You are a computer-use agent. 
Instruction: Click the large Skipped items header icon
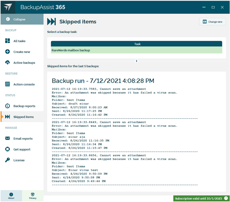click(52, 21)
